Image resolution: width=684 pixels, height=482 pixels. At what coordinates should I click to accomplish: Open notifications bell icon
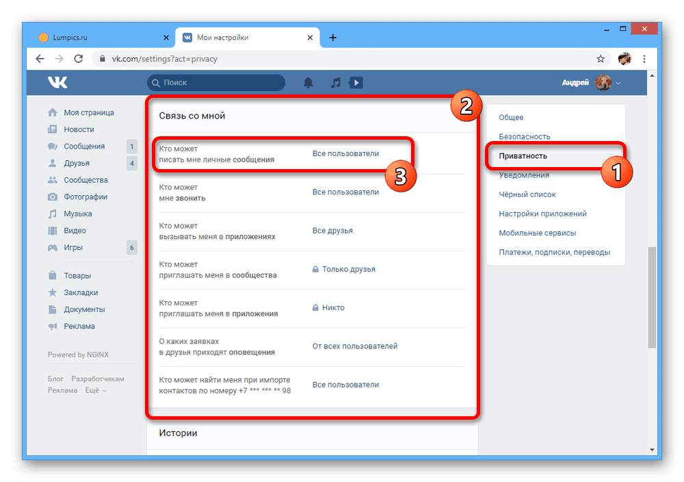point(308,83)
